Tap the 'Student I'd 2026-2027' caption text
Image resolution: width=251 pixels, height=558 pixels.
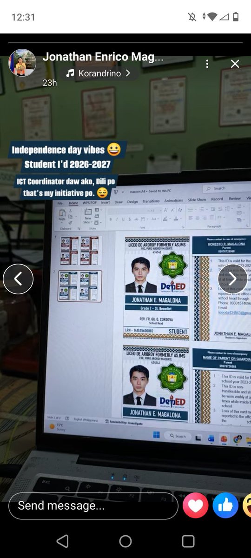(x=67, y=165)
